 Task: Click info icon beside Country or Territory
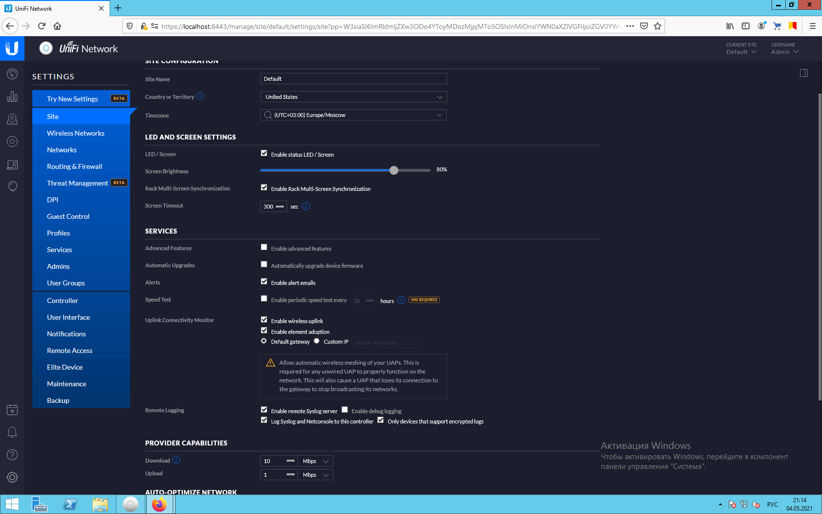200,96
